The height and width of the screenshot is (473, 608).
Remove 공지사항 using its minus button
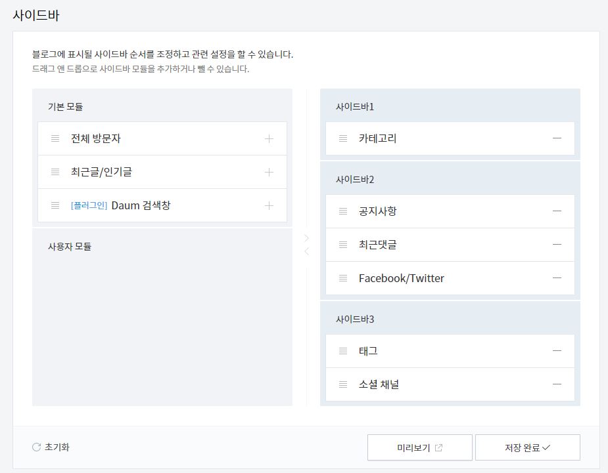click(x=557, y=211)
